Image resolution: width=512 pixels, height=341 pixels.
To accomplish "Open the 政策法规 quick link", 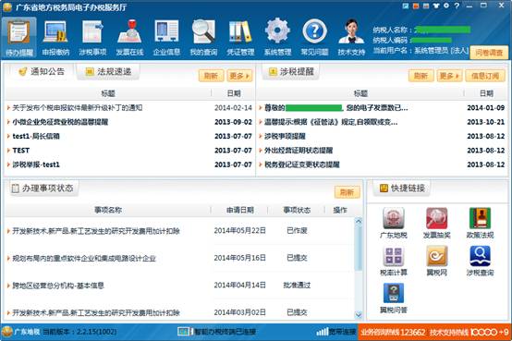I will (x=480, y=223).
